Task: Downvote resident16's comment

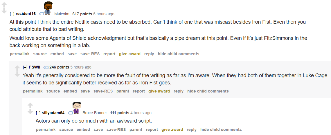Action: [4, 11]
